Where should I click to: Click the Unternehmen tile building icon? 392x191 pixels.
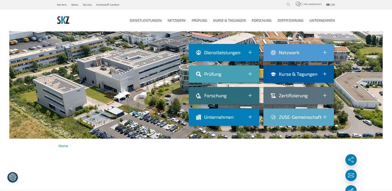198,117
